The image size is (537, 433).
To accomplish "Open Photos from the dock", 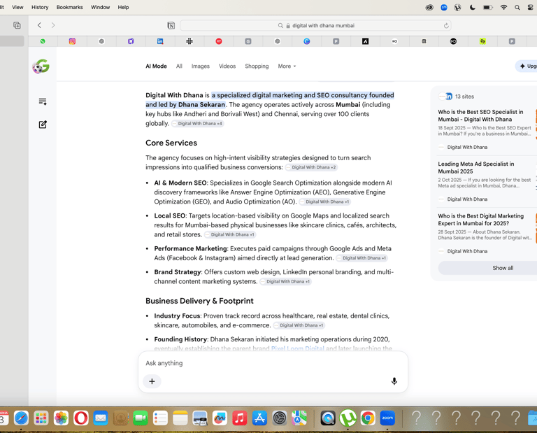I will point(61,418).
